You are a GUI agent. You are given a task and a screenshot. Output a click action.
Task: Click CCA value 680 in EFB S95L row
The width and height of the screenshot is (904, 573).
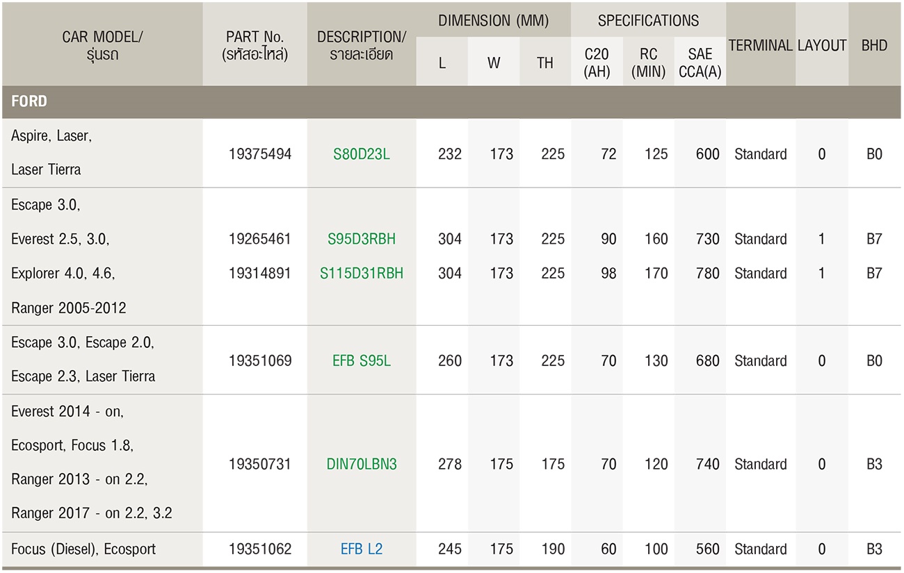[x=708, y=361]
